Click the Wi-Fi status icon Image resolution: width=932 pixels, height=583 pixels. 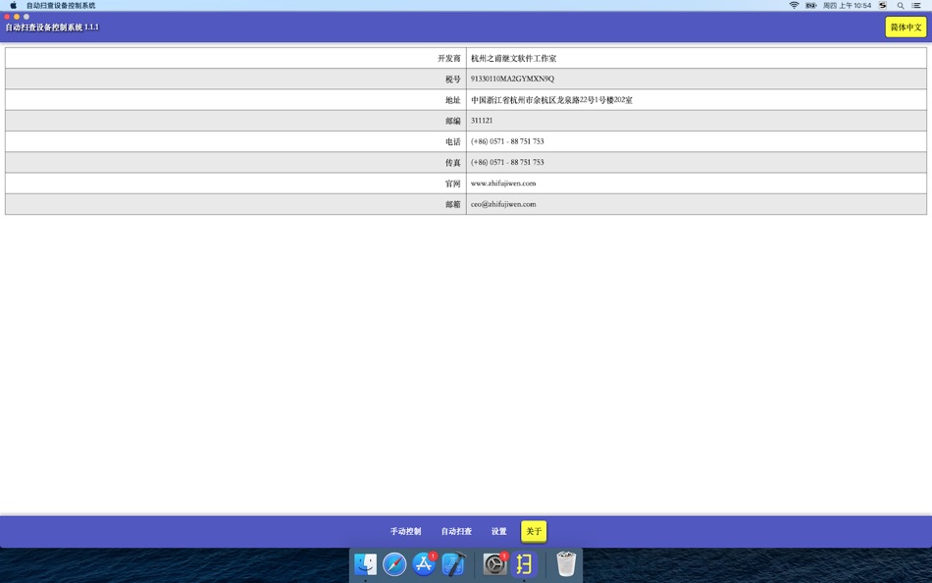click(x=794, y=5)
